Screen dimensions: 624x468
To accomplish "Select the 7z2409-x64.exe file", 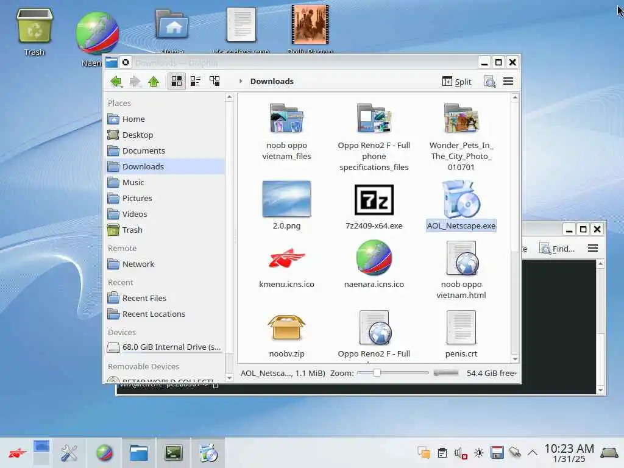I will click(x=374, y=207).
